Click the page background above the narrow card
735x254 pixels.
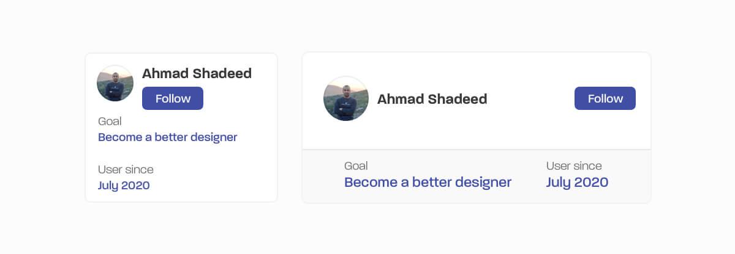(x=181, y=27)
